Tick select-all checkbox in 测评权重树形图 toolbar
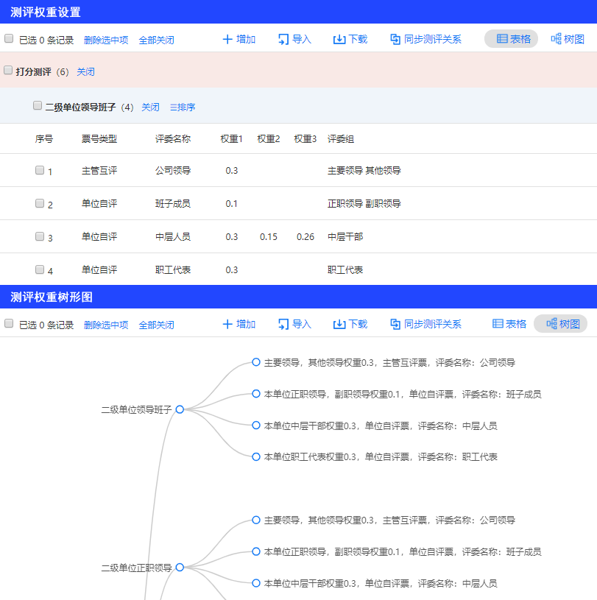 coord(9,323)
